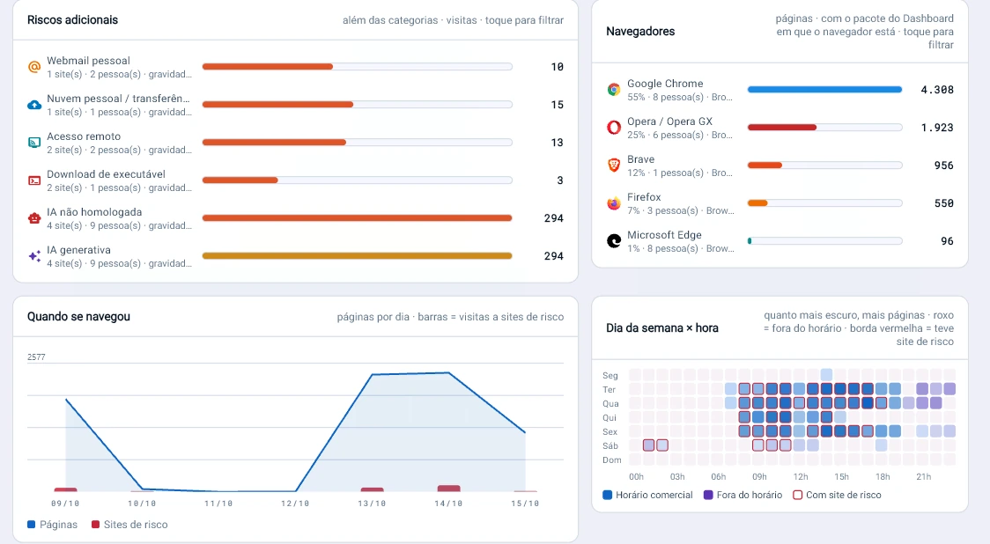Click the Dom weekday label

pos(611,460)
